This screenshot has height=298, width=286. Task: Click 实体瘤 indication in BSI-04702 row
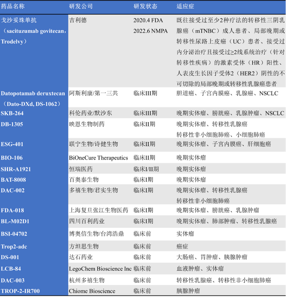(x=185, y=234)
